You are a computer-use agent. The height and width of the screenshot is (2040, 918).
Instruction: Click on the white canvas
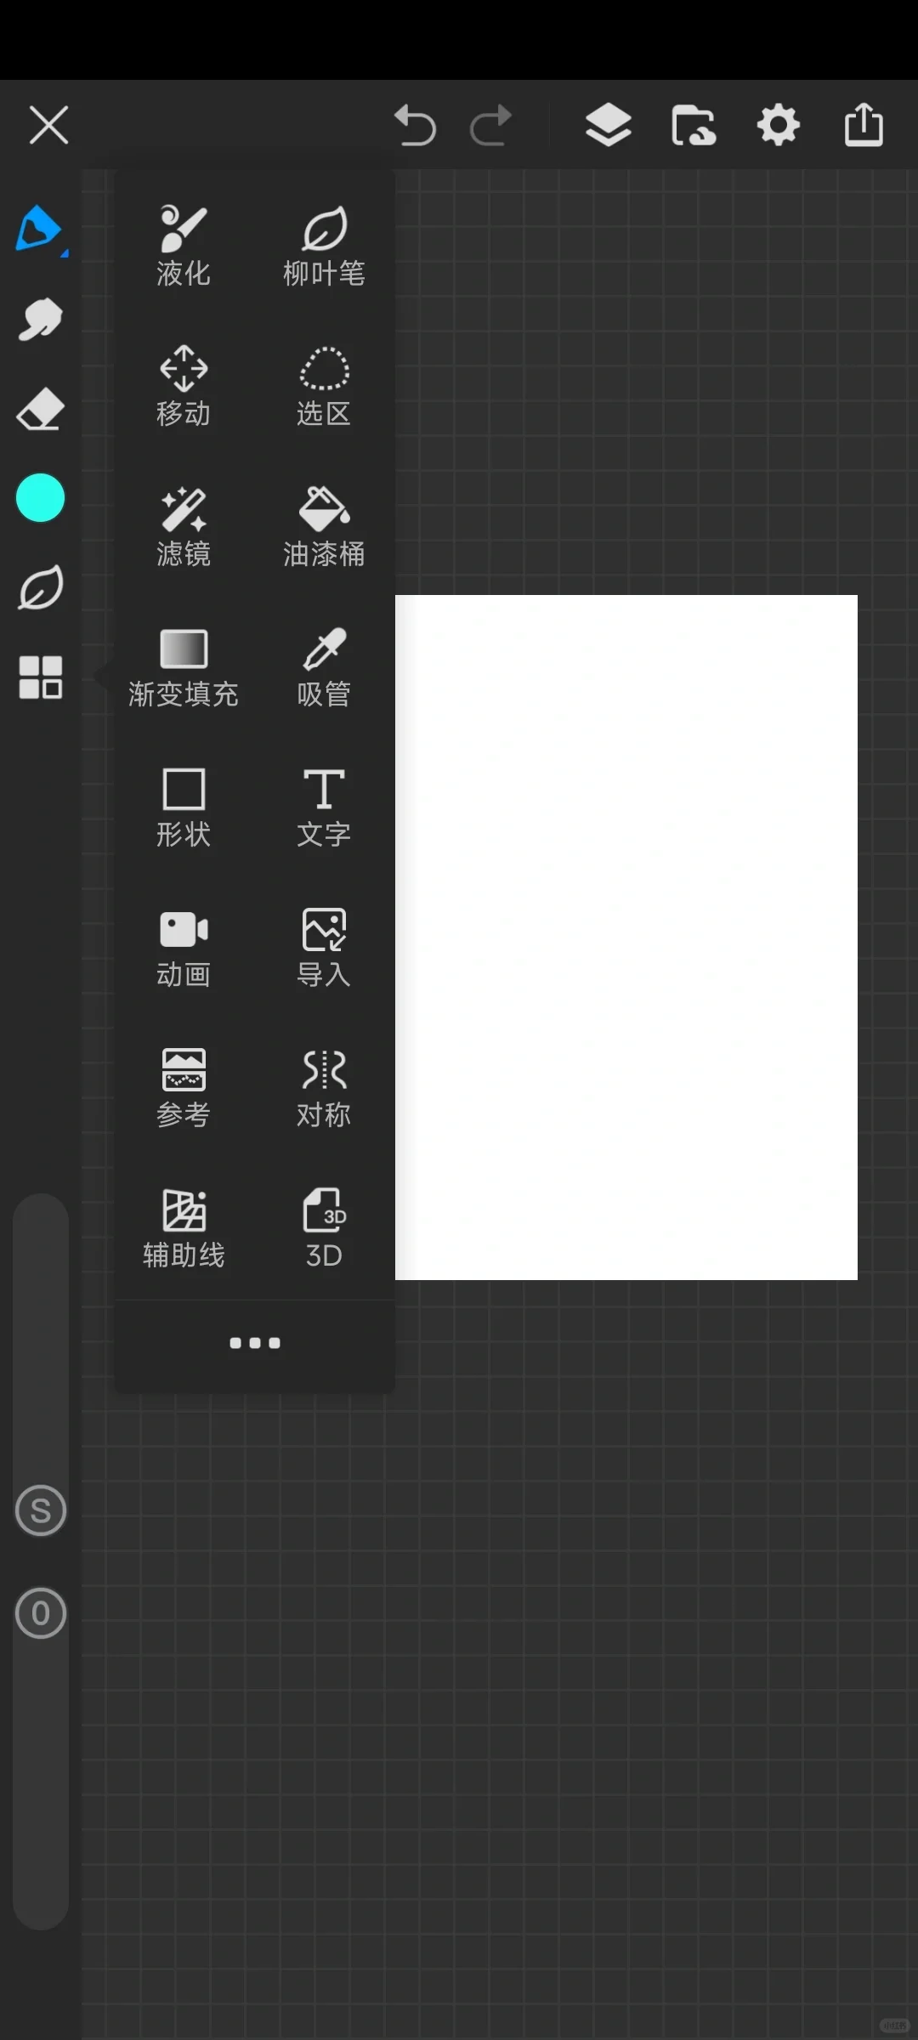pyautogui.click(x=626, y=938)
